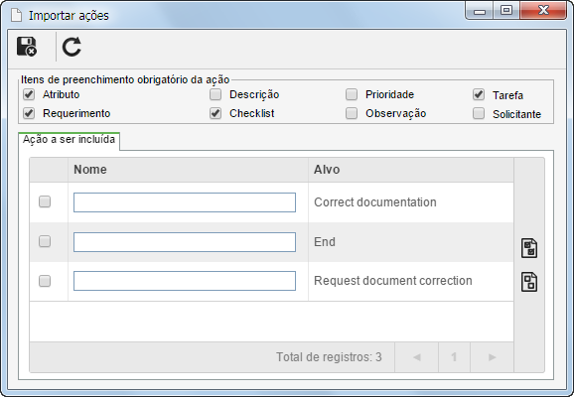The height and width of the screenshot is (397, 574).
Task: Click the refresh arrow icon
Action: click(72, 47)
